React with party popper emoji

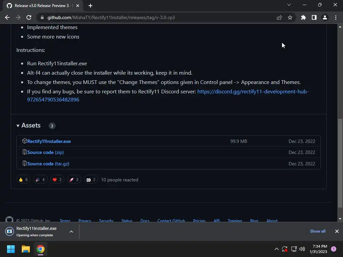click(40, 180)
